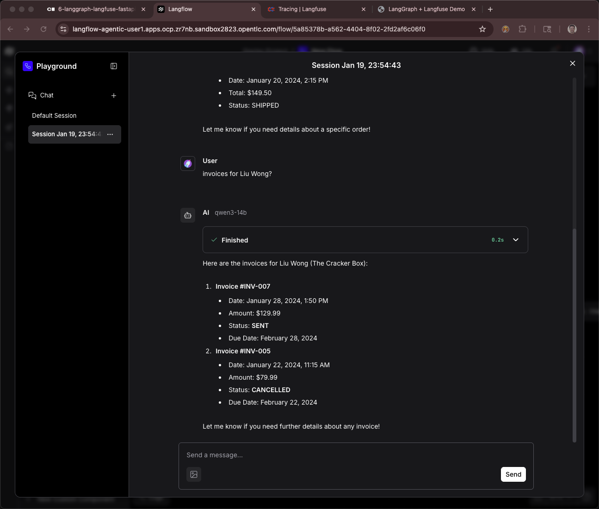Image resolution: width=599 pixels, height=509 pixels.
Task: Close the Playground dialog with X
Action: pyautogui.click(x=573, y=63)
